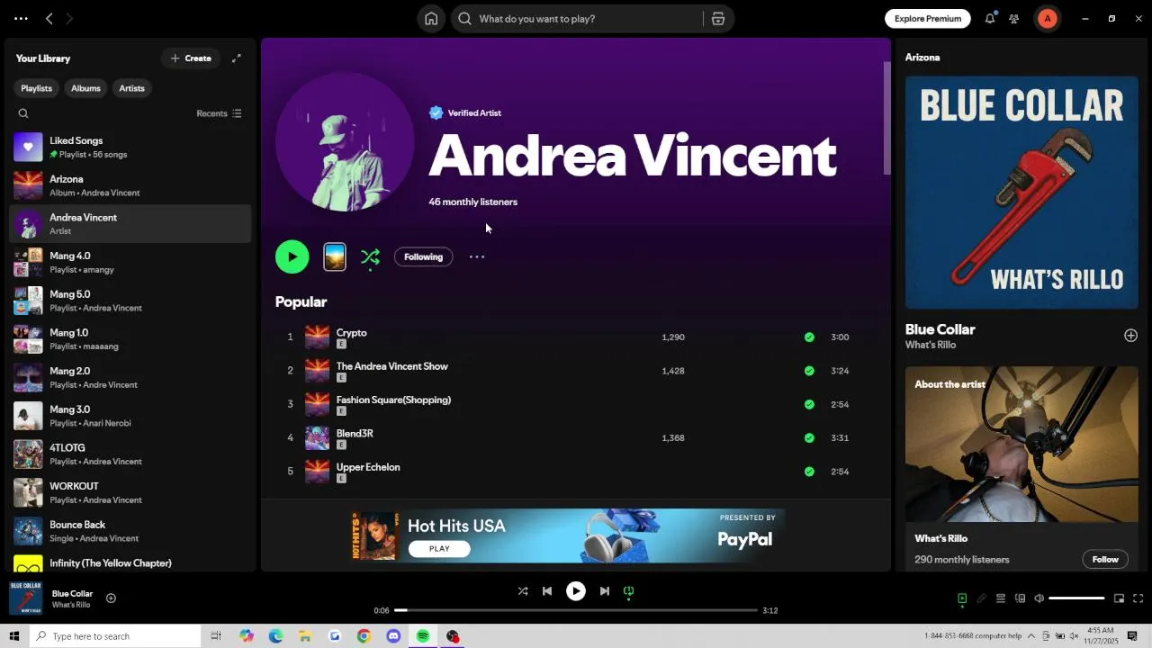
Task: Seek on the song progress bar
Action: tap(576, 610)
